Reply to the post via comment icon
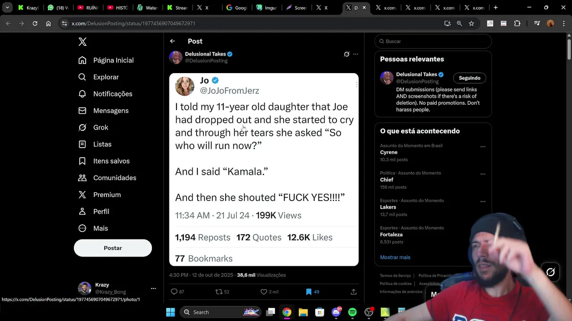572x321 pixels. [174, 292]
